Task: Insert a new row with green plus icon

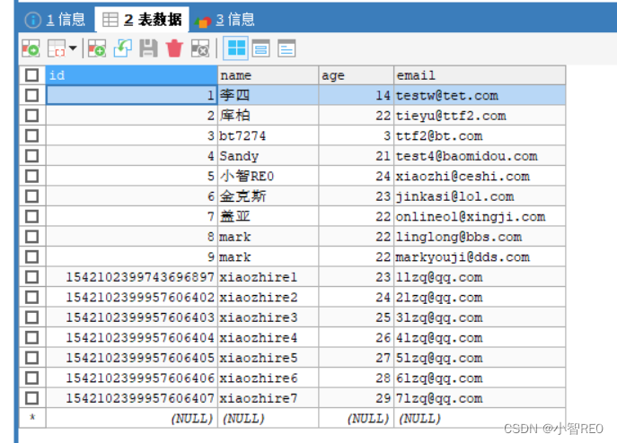Action: pos(97,48)
